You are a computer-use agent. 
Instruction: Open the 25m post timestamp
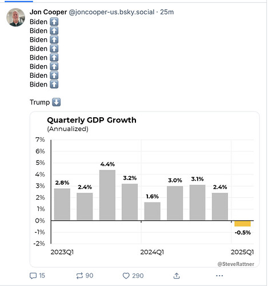[x=167, y=12]
